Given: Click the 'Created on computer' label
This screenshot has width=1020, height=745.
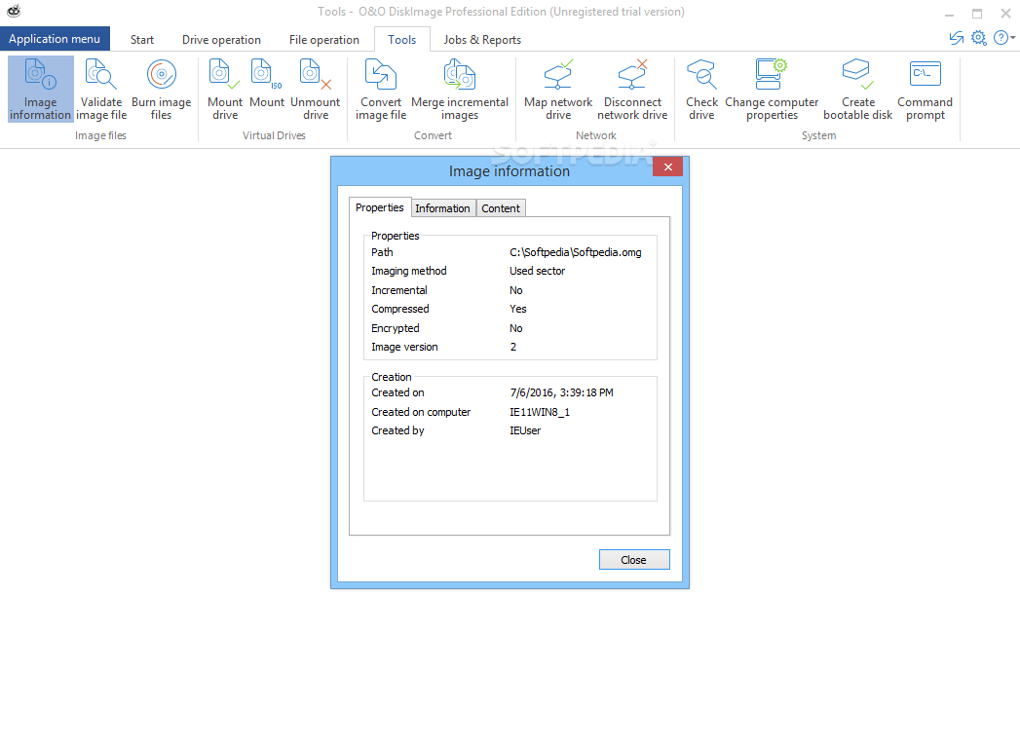Looking at the screenshot, I should [x=421, y=412].
